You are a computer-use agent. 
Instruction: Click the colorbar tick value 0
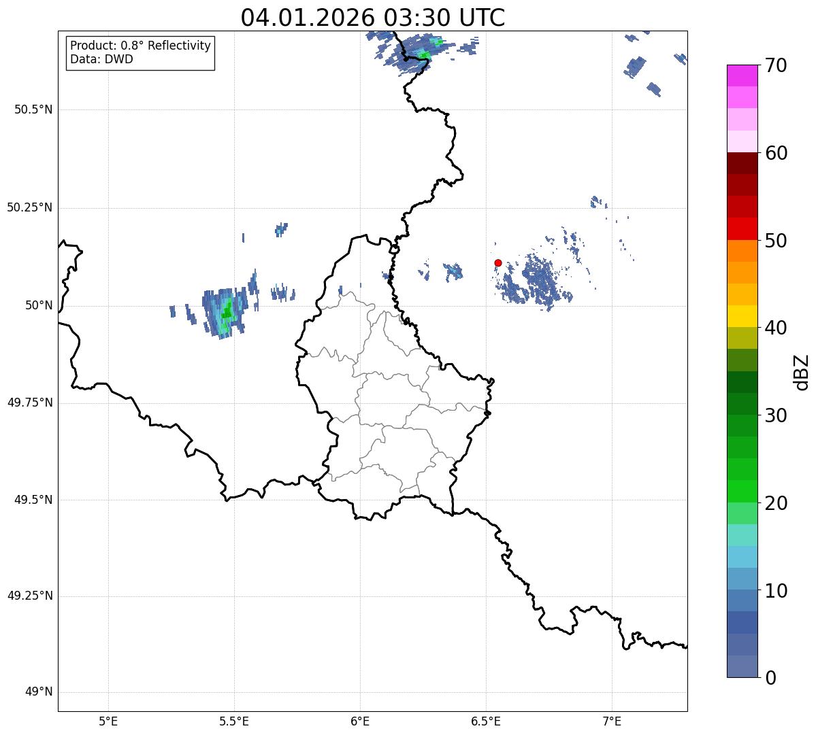770,678
